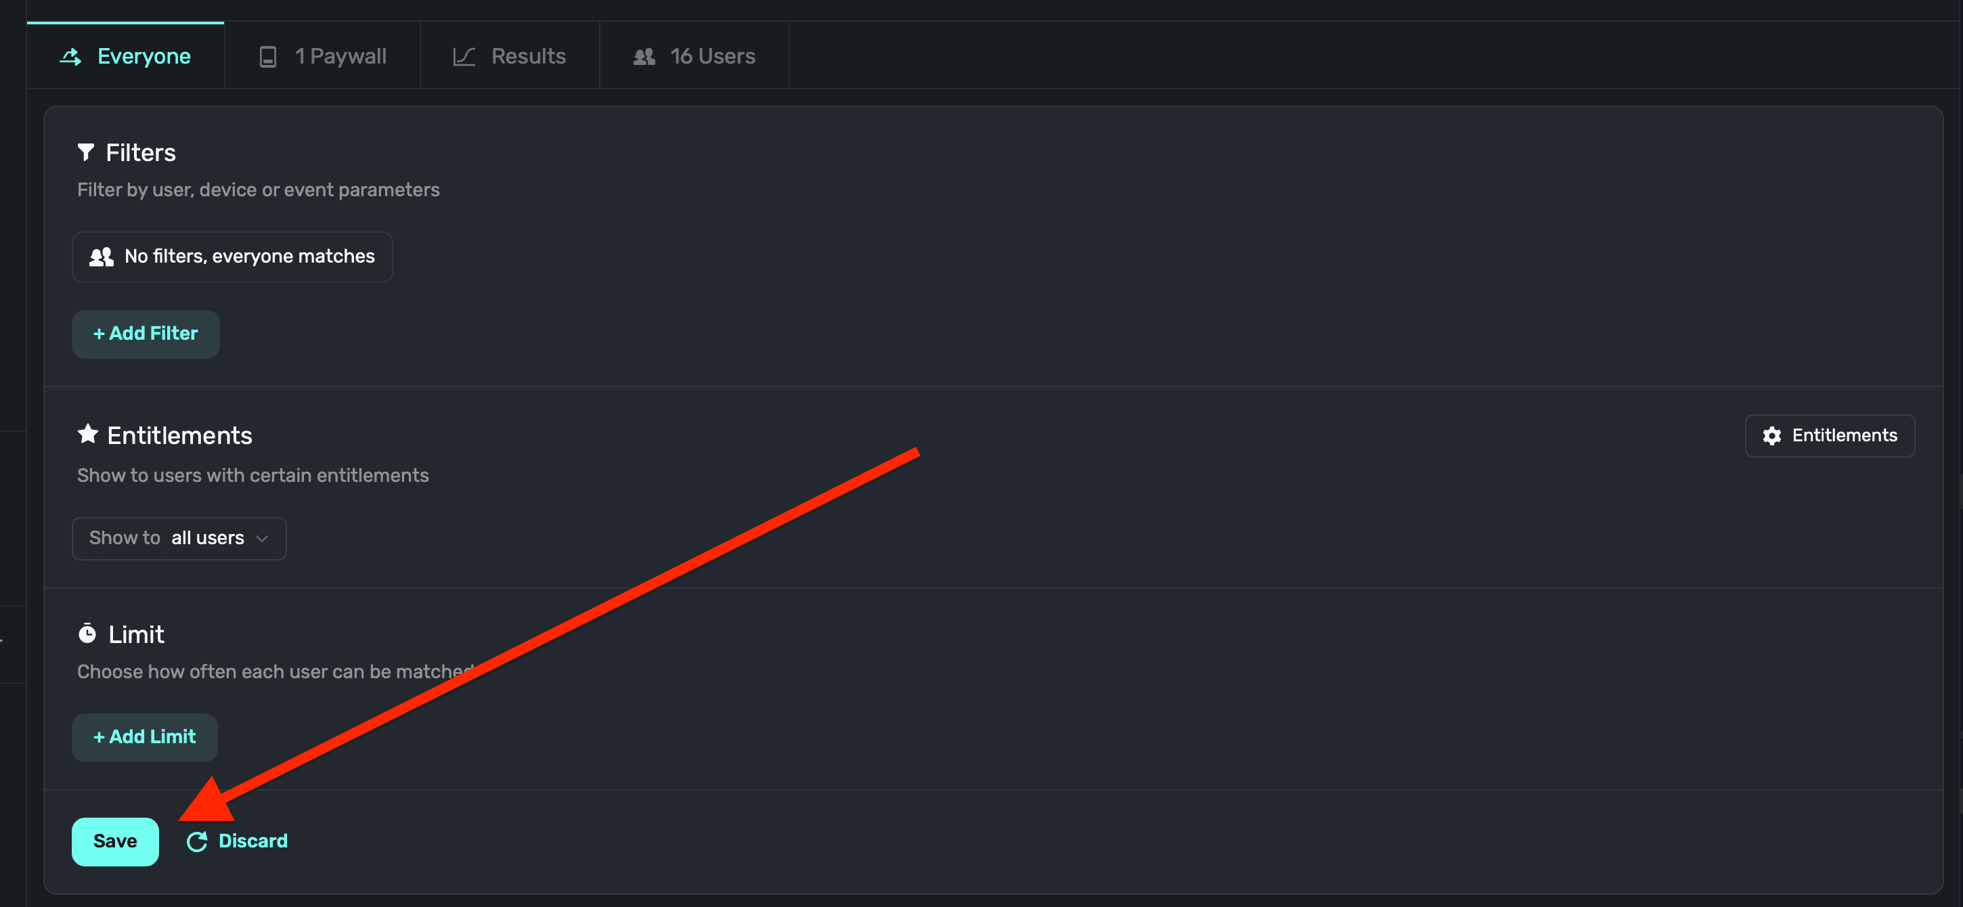Click the Entitlements star icon
Image resolution: width=1963 pixels, height=907 pixels.
(x=87, y=435)
